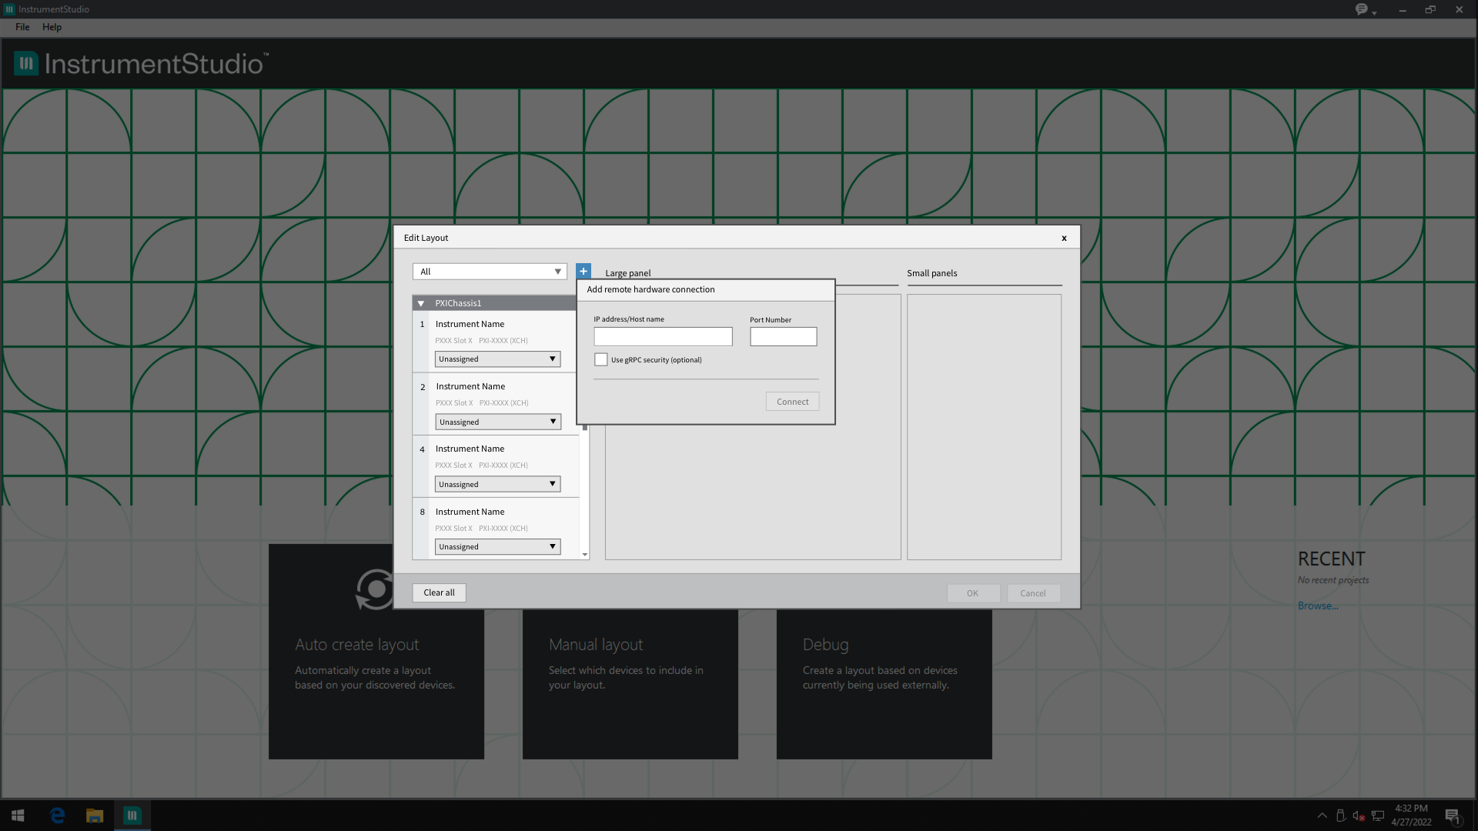Click the Port Number input field

point(784,336)
